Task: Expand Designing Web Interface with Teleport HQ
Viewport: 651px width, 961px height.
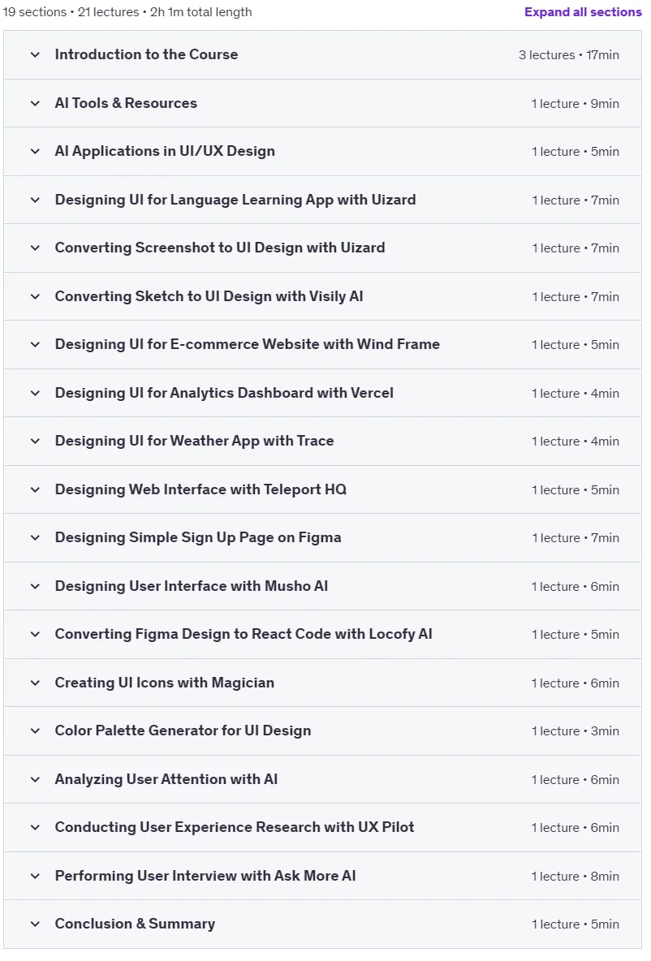Action: [322, 489]
